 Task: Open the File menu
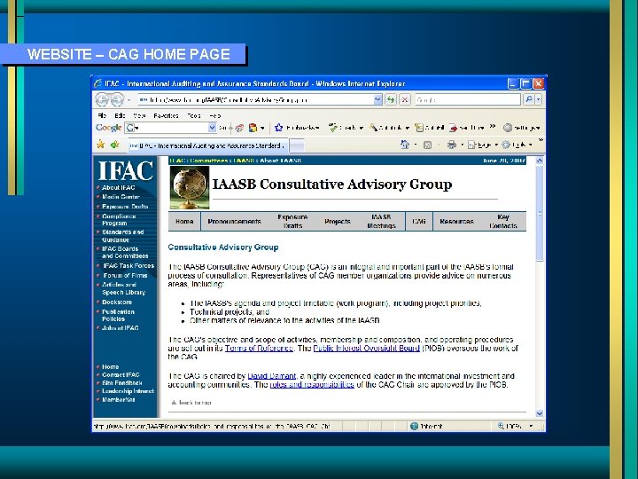click(x=102, y=115)
